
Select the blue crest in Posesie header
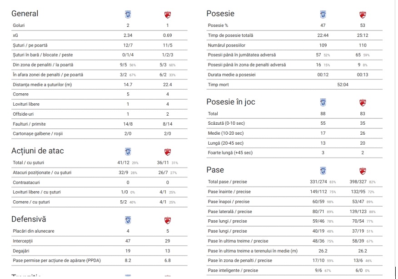pos(323,15)
